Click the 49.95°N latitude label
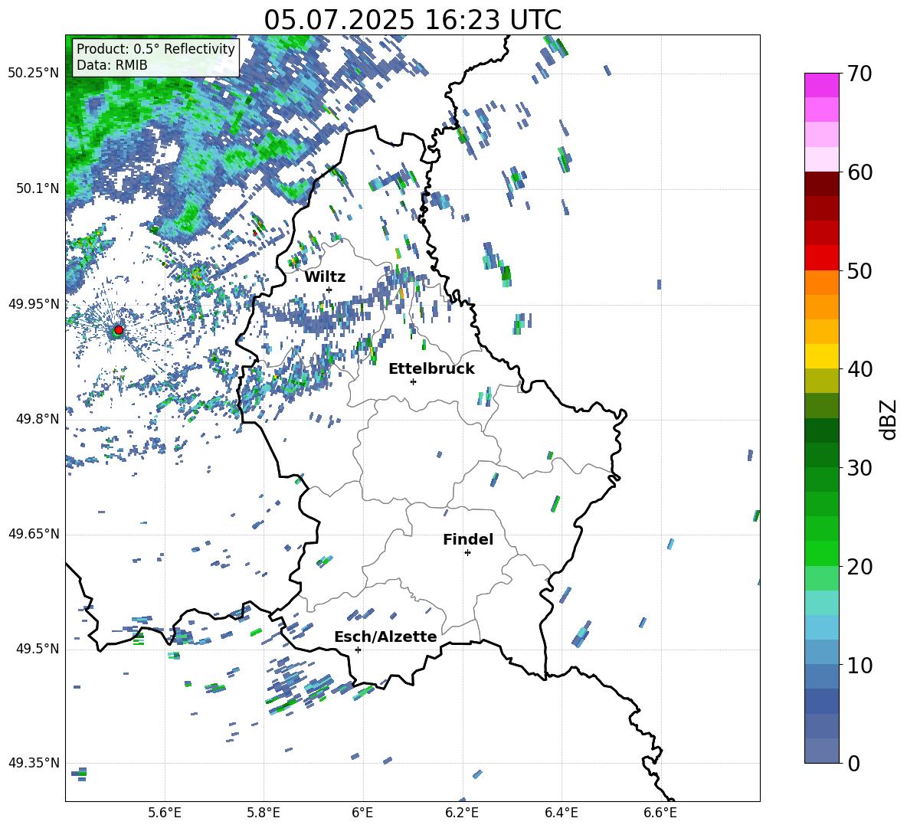 click(x=34, y=303)
